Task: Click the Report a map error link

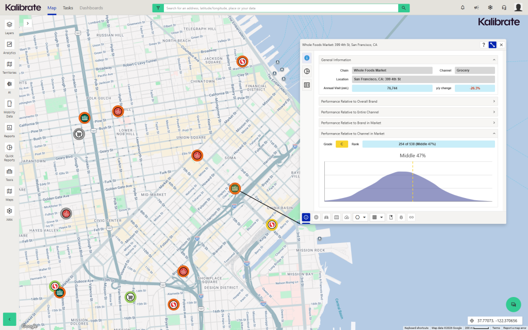Action: coord(515,328)
